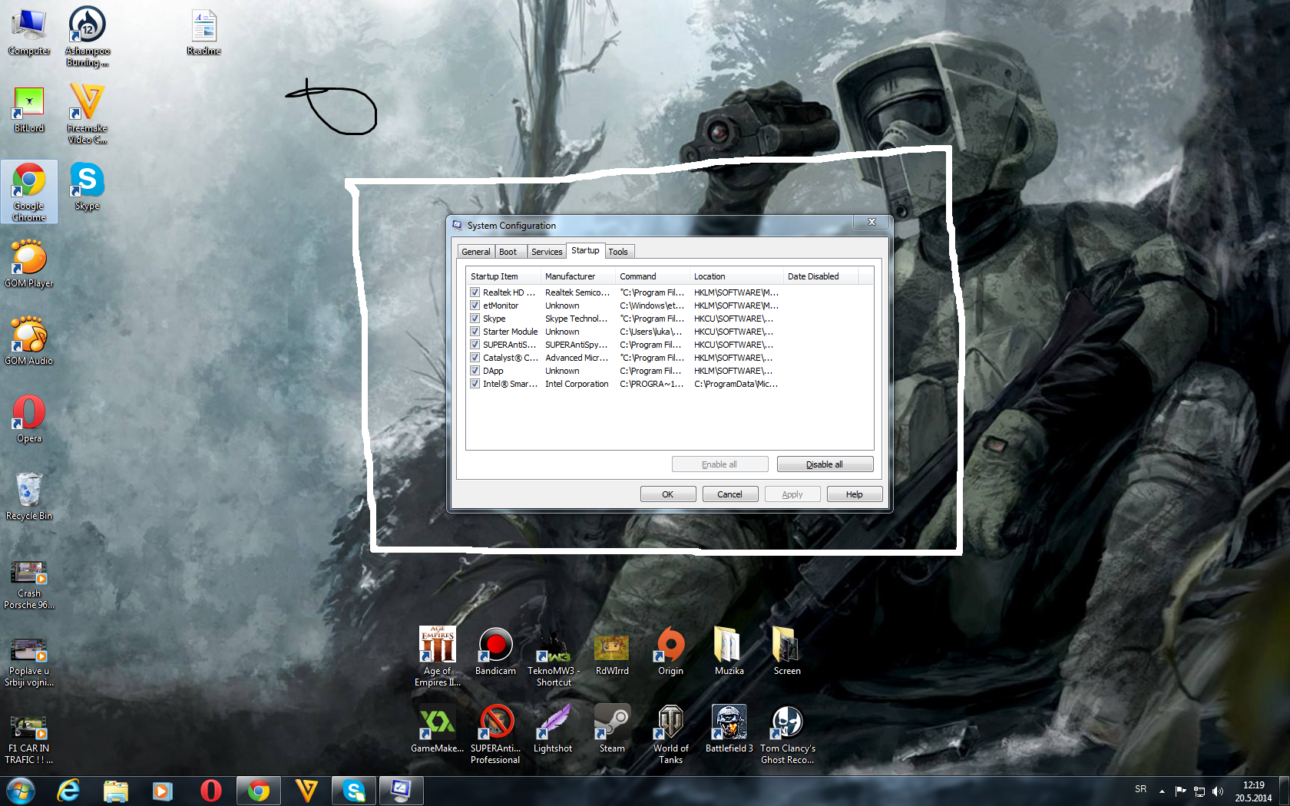This screenshot has height=806, width=1290.
Task: Click OK in System Configuration
Action: pos(668,494)
